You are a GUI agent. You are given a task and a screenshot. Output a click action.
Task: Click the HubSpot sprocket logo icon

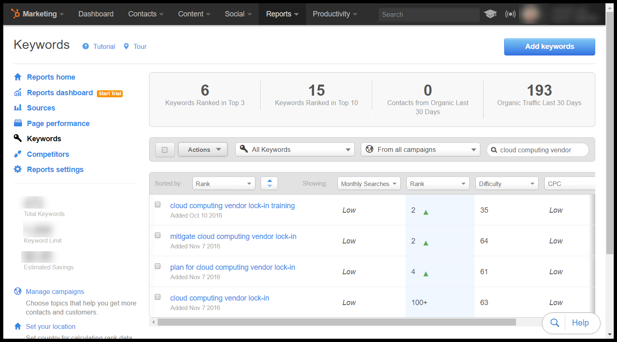(x=16, y=14)
